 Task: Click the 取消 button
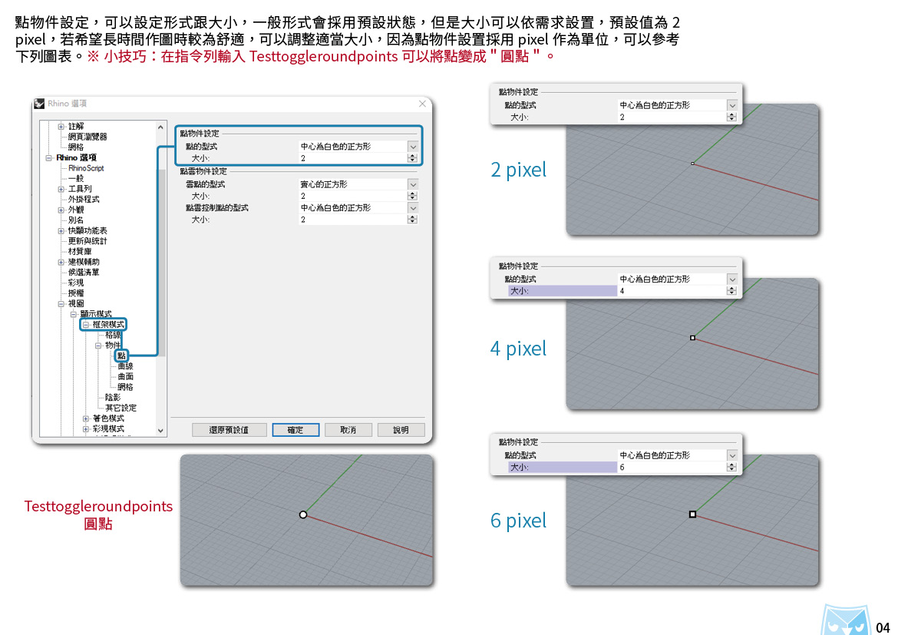tap(348, 430)
